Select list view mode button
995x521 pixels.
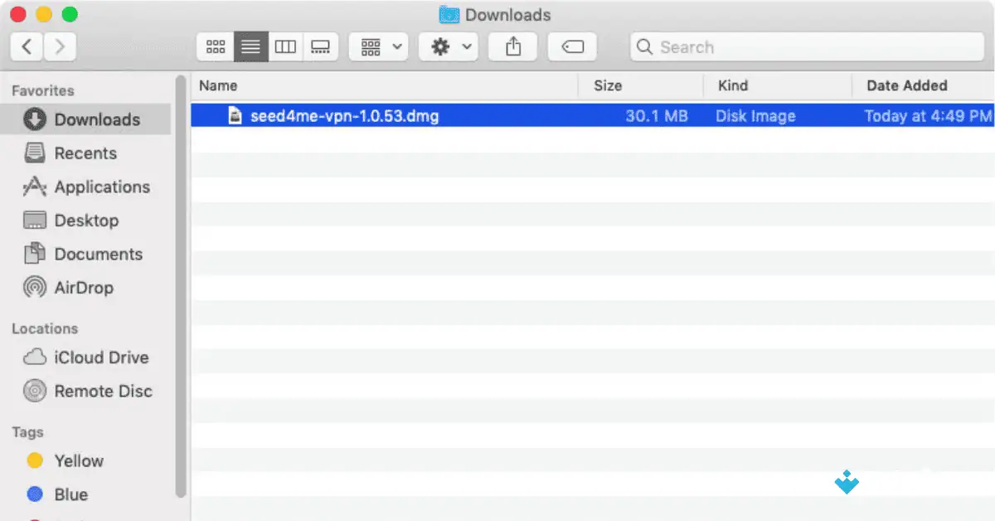[x=250, y=47]
